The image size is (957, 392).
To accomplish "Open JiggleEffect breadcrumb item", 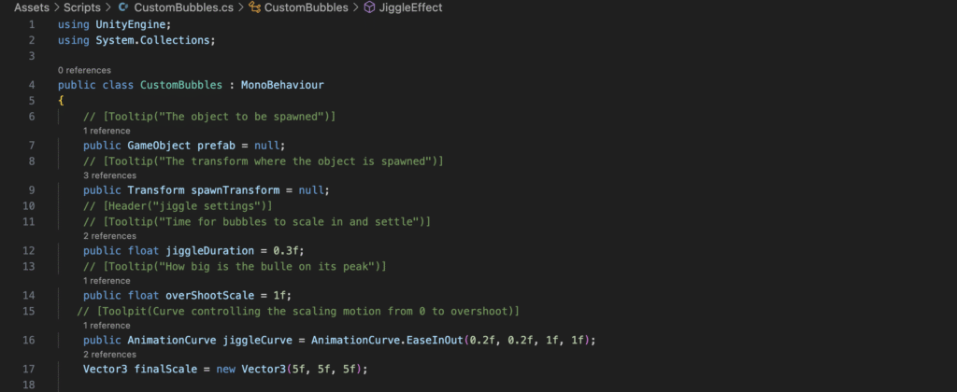I will click(x=411, y=7).
